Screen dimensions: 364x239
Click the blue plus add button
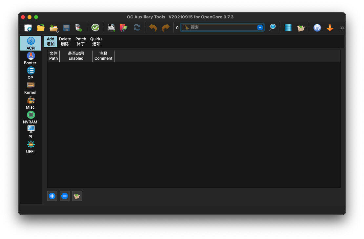point(52,196)
